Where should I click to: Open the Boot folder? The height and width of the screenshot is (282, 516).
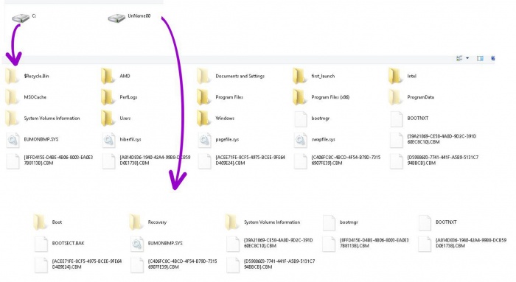pos(48,222)
